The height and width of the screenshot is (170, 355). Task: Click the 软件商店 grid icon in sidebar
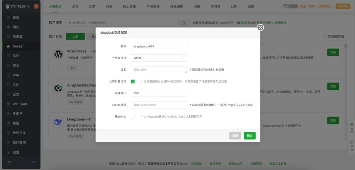8,142
